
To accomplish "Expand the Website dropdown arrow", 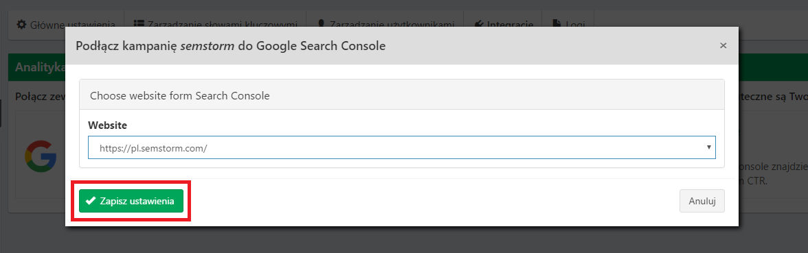I will click(708, 147).
